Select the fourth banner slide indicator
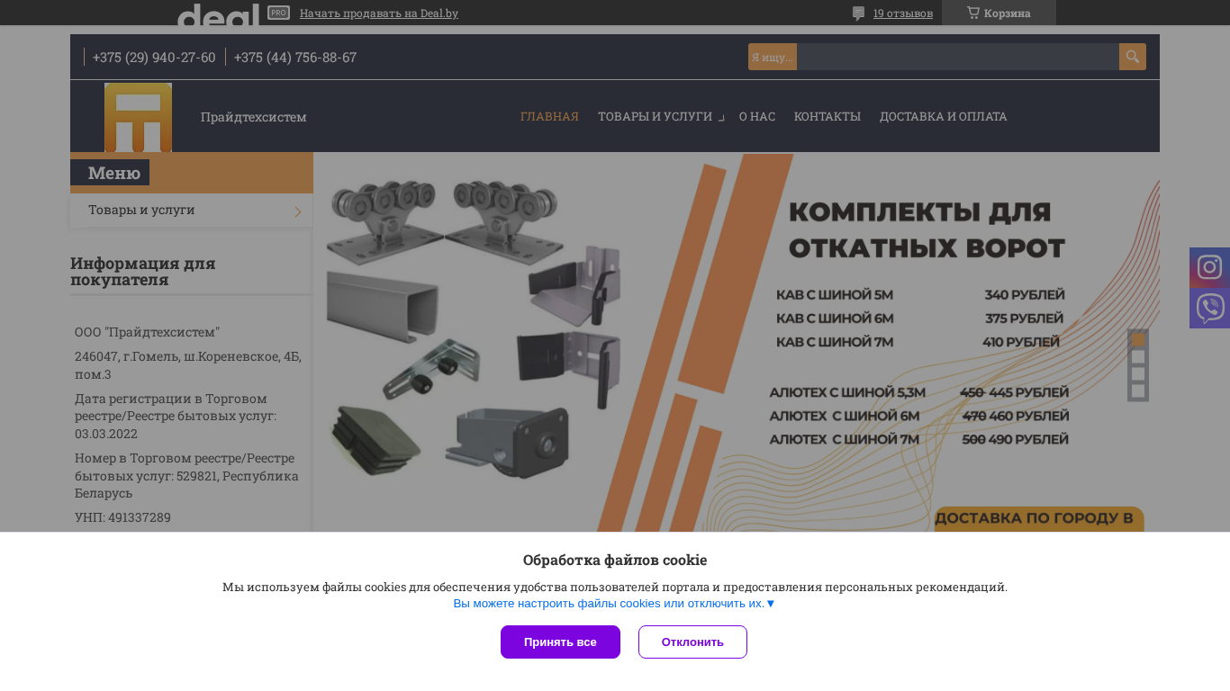Screen dimensions: 1230x691 coord(1138,391)
